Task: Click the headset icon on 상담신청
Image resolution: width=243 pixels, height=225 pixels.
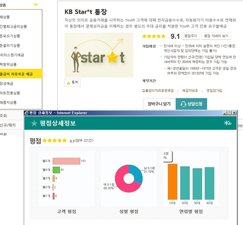Action: click(183, 104)
